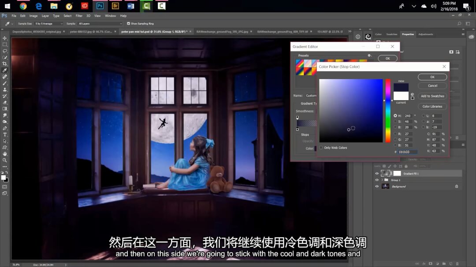
Task: Select the Dodge tool
Action: pyautogui.click(x=4, y=122)
